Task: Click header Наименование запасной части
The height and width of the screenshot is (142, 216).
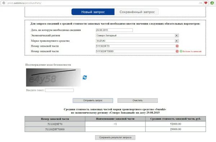Action: pyautogui.click(x=115, y=119)
